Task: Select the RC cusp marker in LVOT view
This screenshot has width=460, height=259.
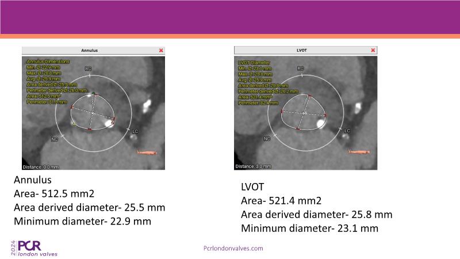Action: [300, 68]
